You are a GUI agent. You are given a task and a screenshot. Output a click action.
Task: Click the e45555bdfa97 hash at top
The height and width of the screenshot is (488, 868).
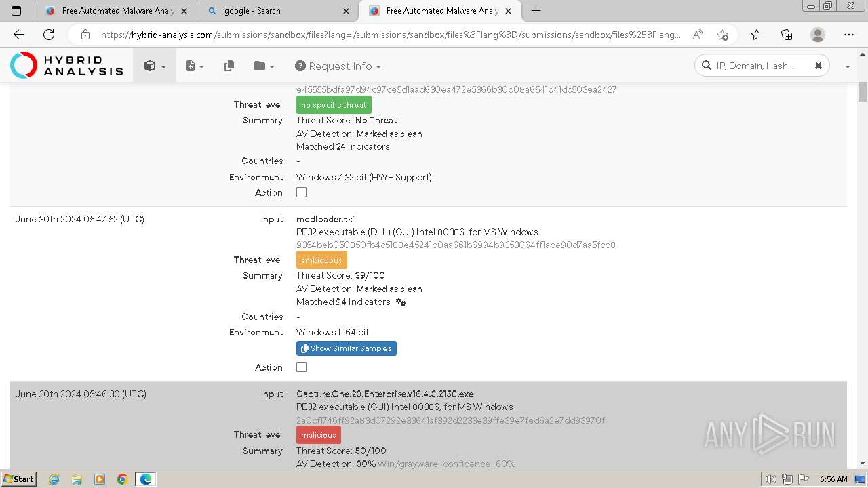pos(456,89)
